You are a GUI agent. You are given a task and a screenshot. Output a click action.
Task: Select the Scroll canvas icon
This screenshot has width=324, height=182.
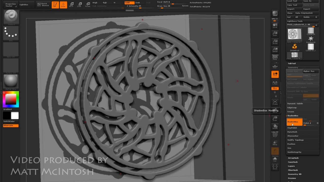point(275,25)
